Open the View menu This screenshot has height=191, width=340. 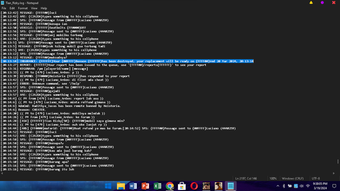point(34,8)
